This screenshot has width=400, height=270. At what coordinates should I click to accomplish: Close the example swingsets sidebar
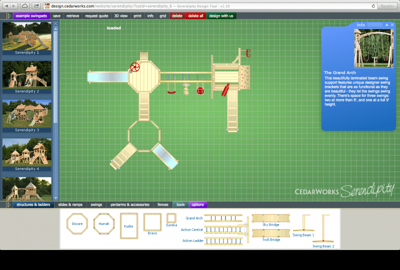(55, 23)
